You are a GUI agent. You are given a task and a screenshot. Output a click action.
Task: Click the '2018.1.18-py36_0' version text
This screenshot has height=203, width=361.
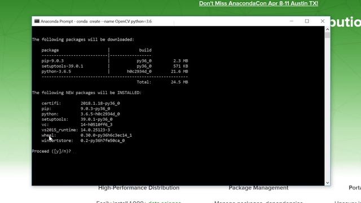coord(100,103)
